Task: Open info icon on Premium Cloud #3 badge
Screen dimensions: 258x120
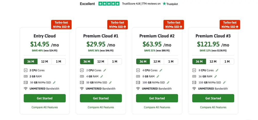Action: pos(237,27)
